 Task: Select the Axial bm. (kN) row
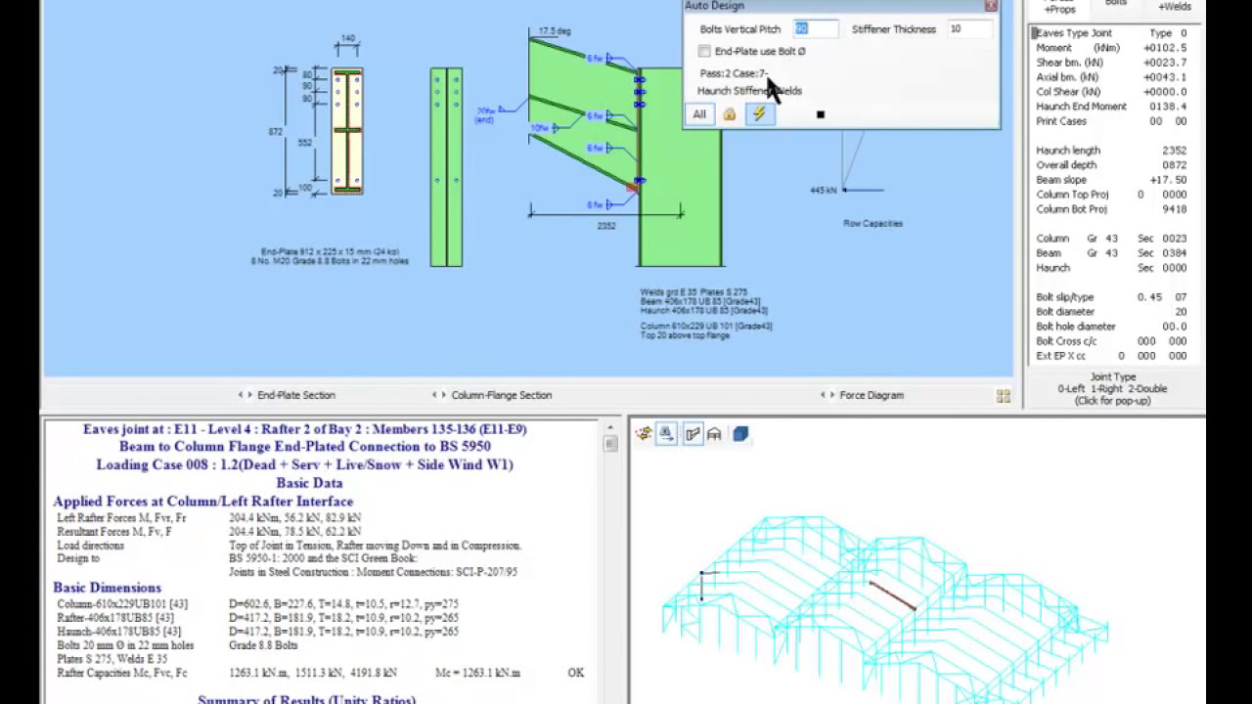coord(1112,77)
